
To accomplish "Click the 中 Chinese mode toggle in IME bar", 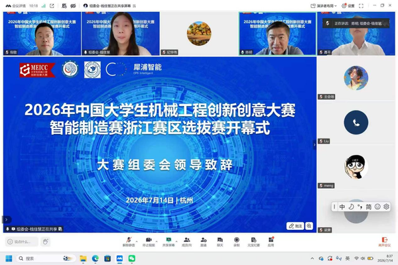I will (x=342, y=207).
